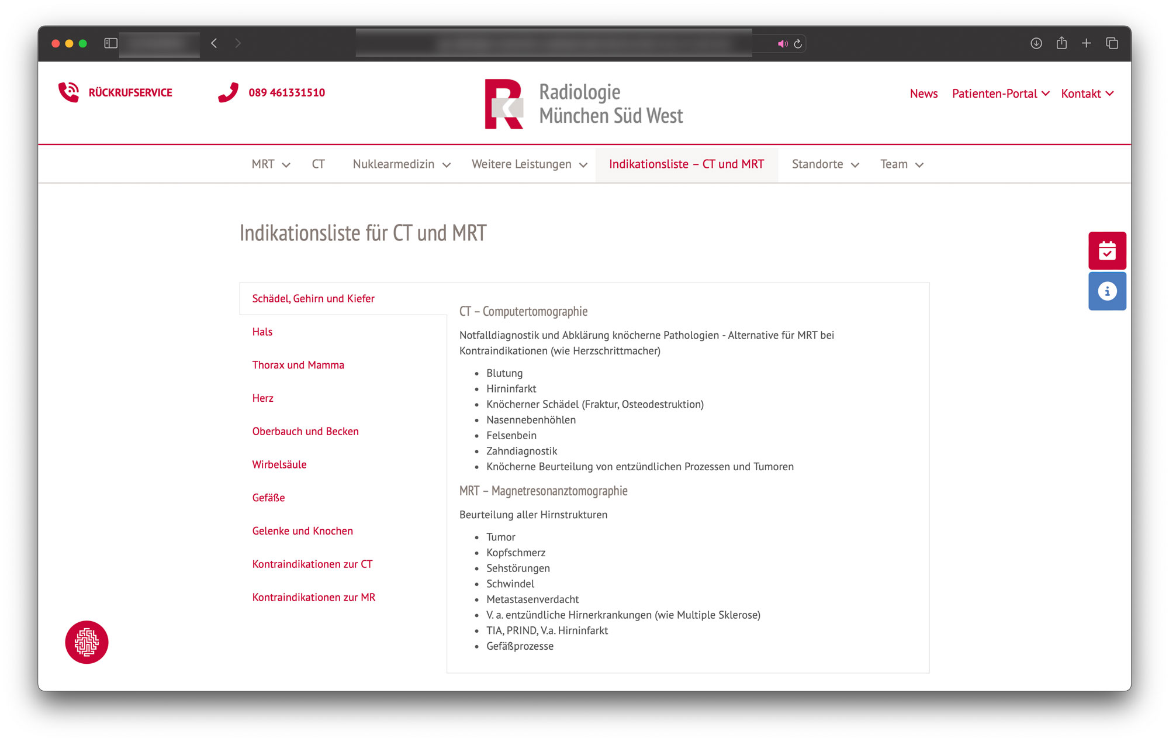Toggle the browser sidebar
The width and height of the screenshot is (1169, 741).
tap(110, 43)
